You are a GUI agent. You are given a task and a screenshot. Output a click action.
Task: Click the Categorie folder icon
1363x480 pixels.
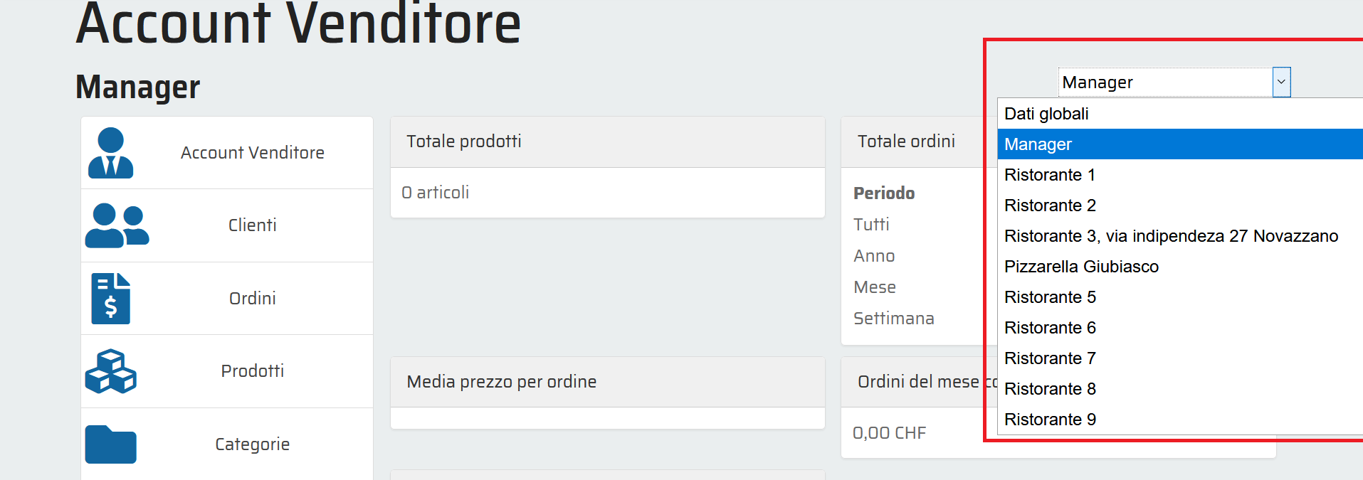point(110,444)
